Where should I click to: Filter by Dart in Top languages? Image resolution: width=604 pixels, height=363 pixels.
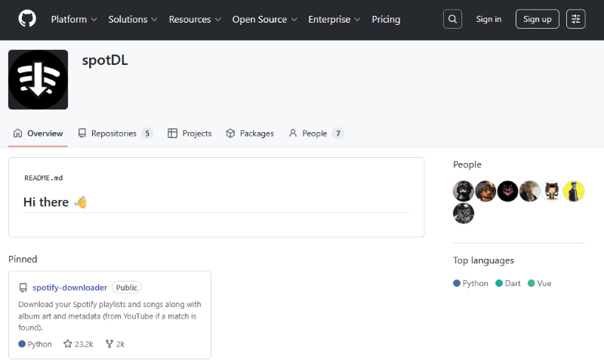click(x=507, y=283)
